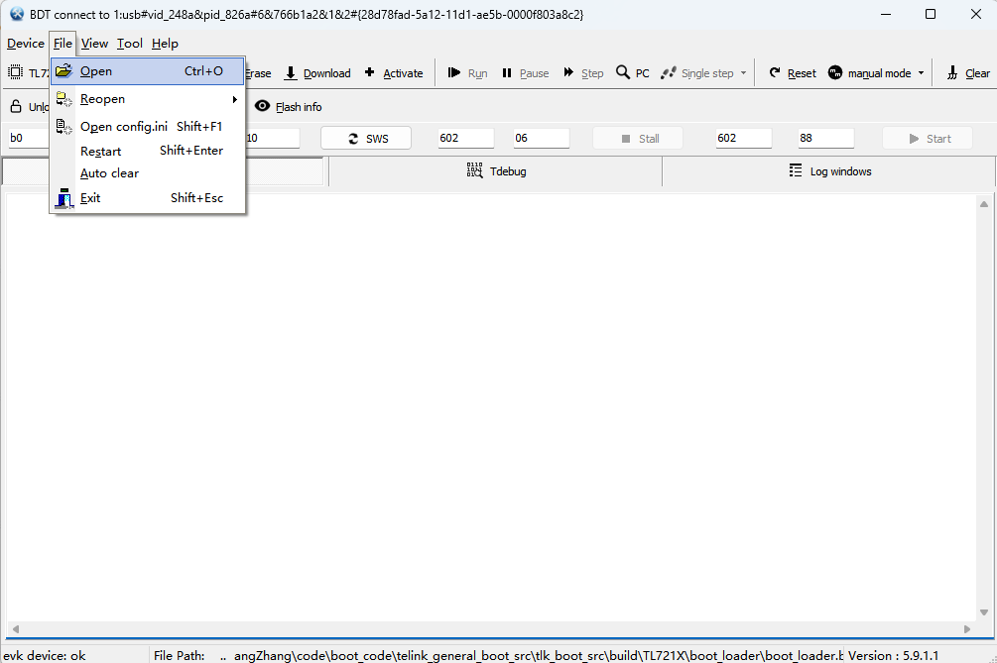Click the Download arrow icon

pos(291,73)
